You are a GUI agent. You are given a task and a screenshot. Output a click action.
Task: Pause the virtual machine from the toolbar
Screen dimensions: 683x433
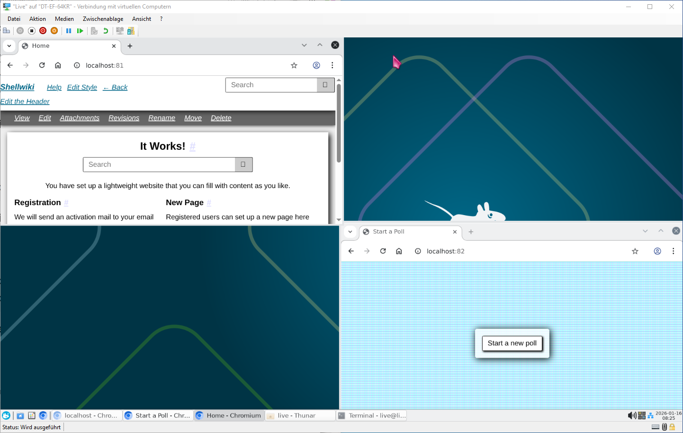pyautogui.click(x=69, y=31)
